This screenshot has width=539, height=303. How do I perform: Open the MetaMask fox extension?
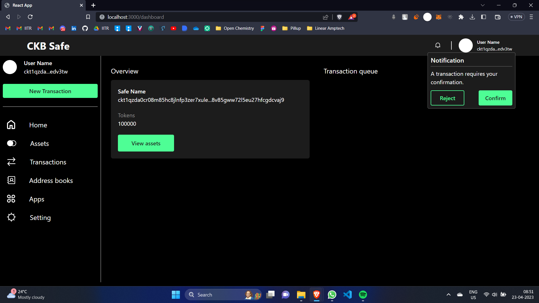(438, 17)
